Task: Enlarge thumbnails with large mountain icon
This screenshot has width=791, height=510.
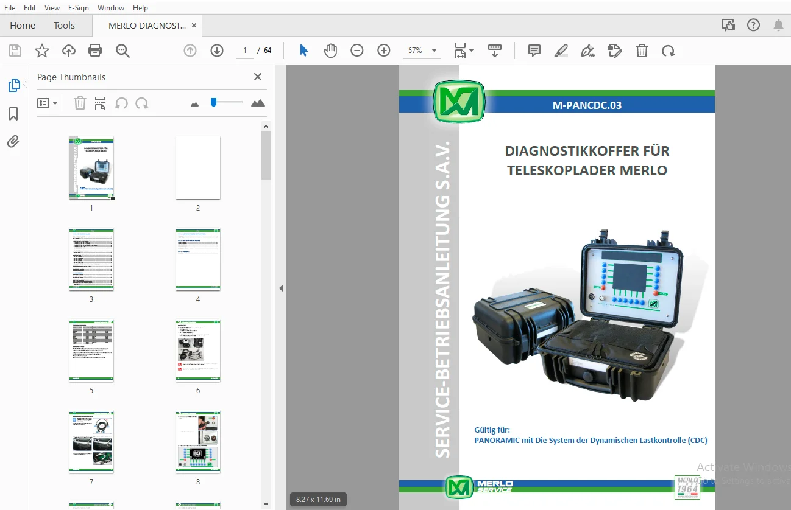Action: coord(258,103)
